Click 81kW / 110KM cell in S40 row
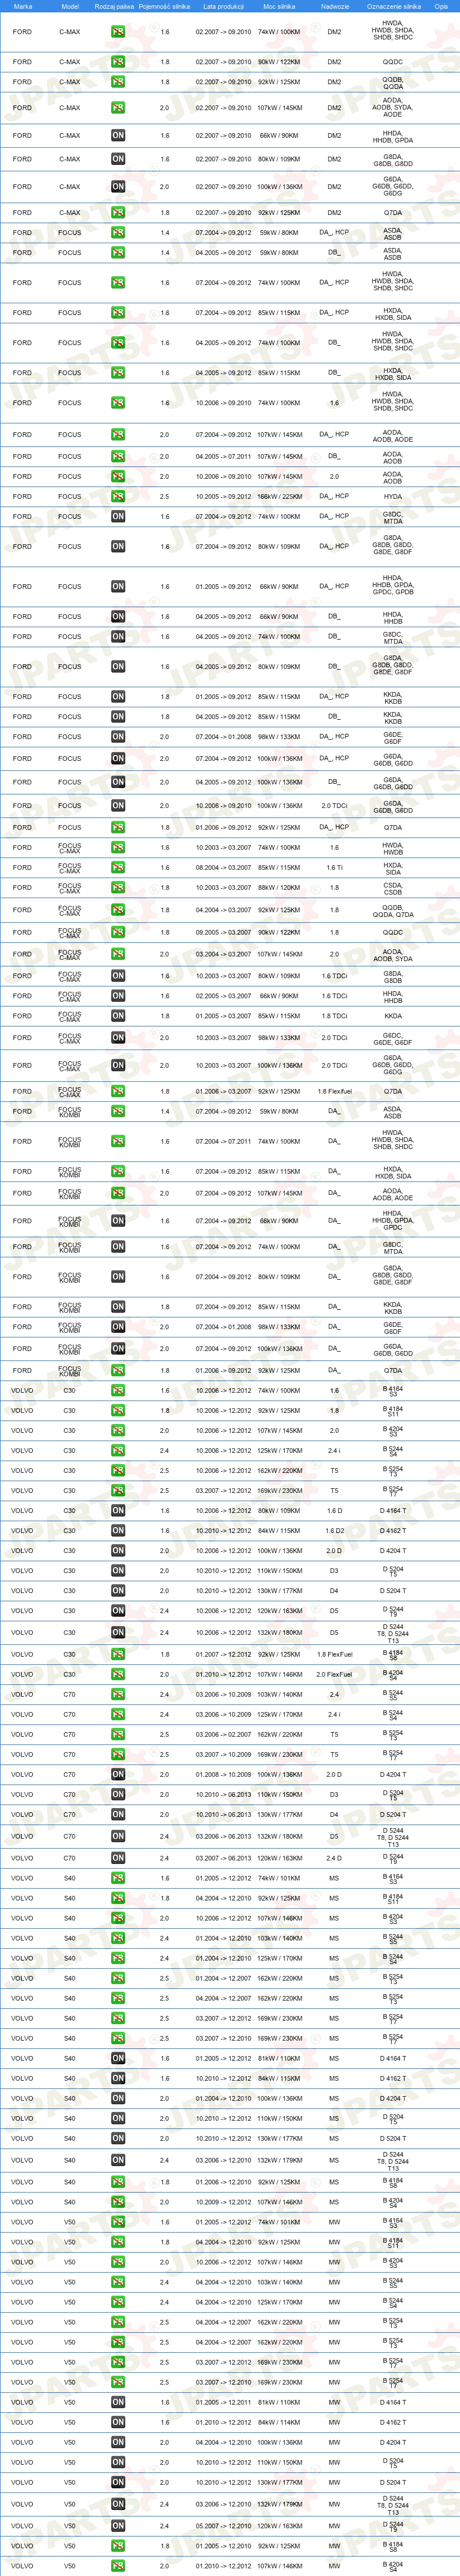Viewport: 460px width, 2576px height. coord(279,2058)
